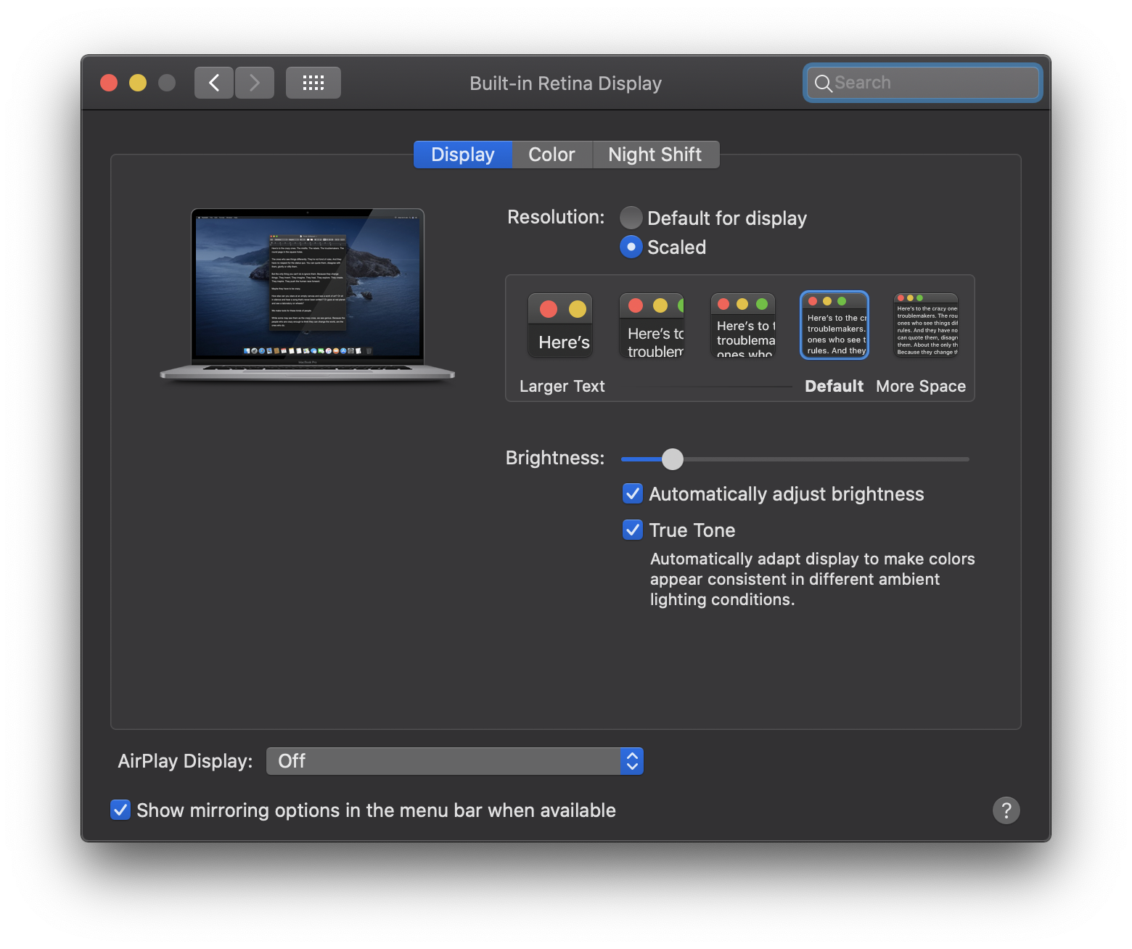
Task: Switch to the Display tab
Action: point(463,155)
